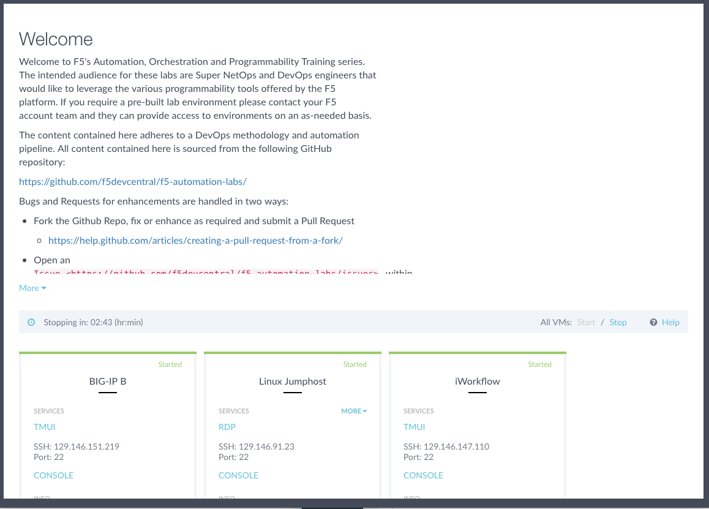The height and width of the screenshot is (509, 709).
Task: Click the partially hidden Issue link text
Action: click(x=206, y=271)
